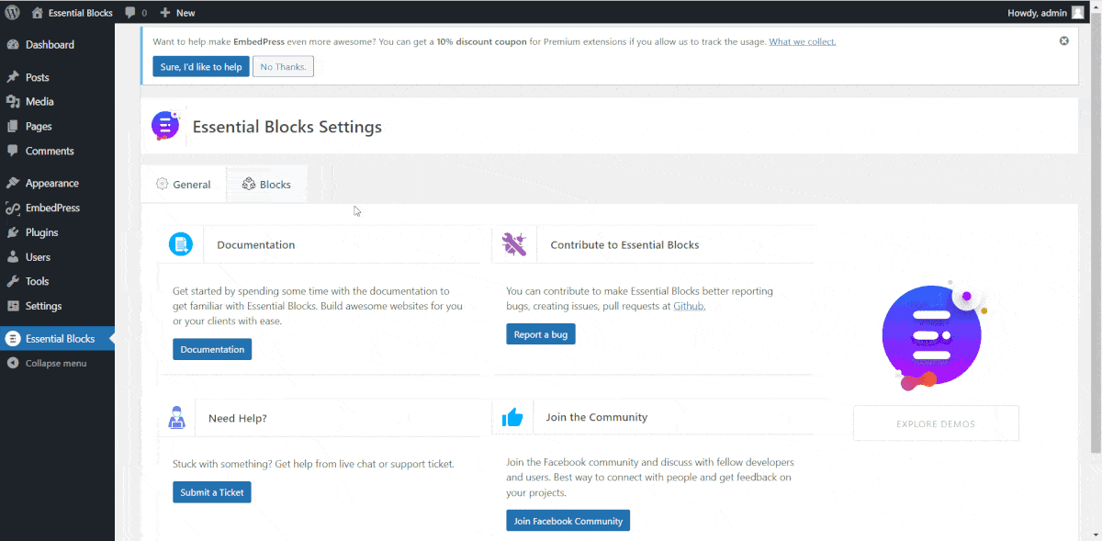Screen dimensions: 1102x541
Task: Open Users in the sidebar
Action: 57,257
